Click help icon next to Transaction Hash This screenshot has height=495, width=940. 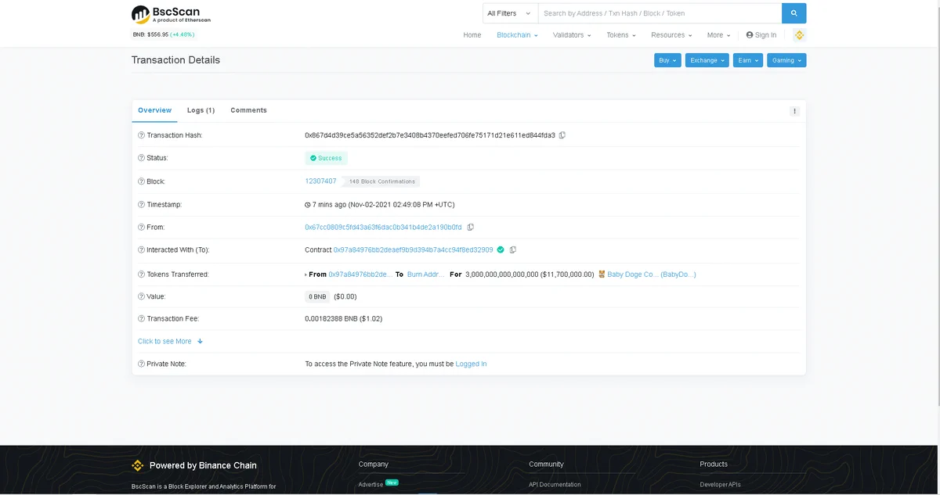(141, 135)
